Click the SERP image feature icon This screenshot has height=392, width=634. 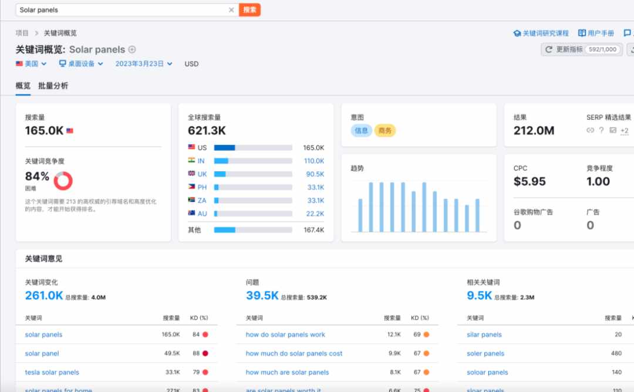tap(613, 130)
